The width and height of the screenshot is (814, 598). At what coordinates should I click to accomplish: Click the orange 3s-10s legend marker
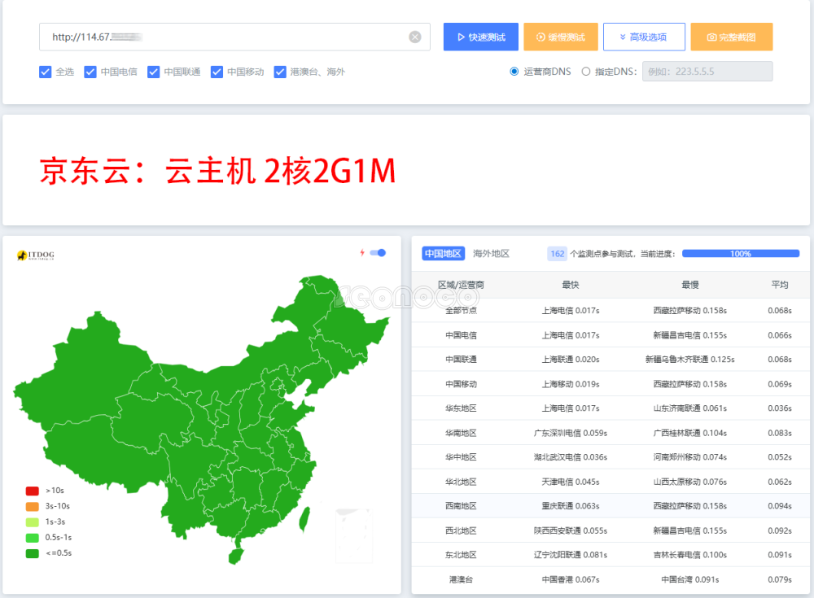tap(33, 506)
